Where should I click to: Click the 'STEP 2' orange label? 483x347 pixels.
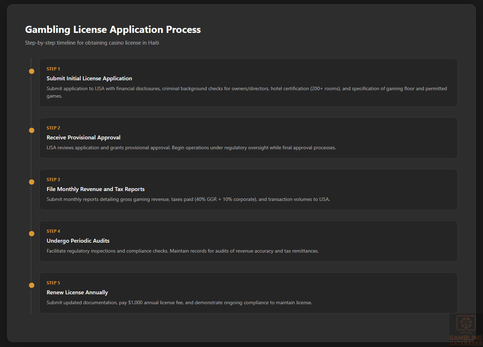(53, 128)
